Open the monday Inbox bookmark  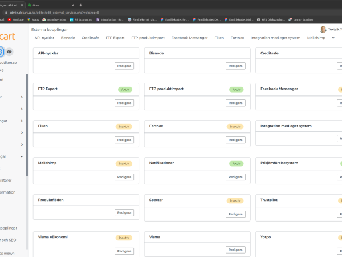[x=54, y=19]
